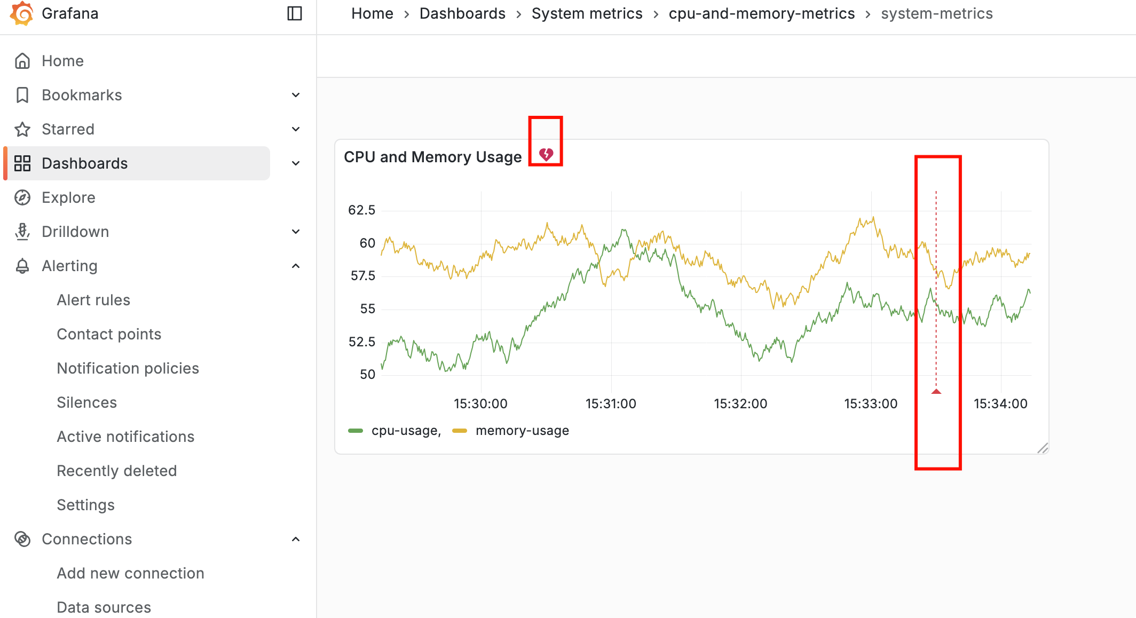Toggle the sidebar dock menu icon

(x=295, y=13)
